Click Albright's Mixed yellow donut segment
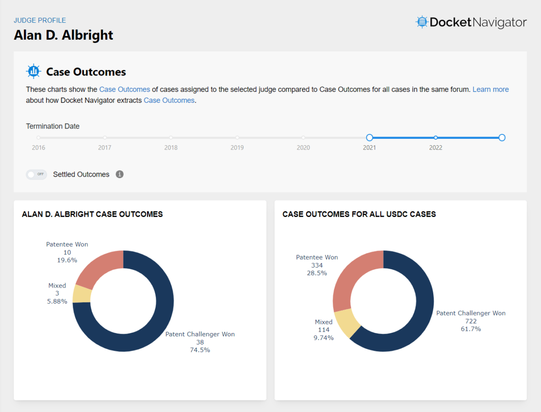This screenshot has height=412, width=541. [x=82, y=294]
